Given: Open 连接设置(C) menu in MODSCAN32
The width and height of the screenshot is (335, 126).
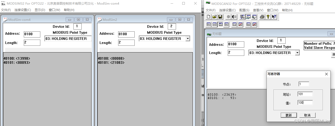Looking at the screenshot, I should (227, 10).
